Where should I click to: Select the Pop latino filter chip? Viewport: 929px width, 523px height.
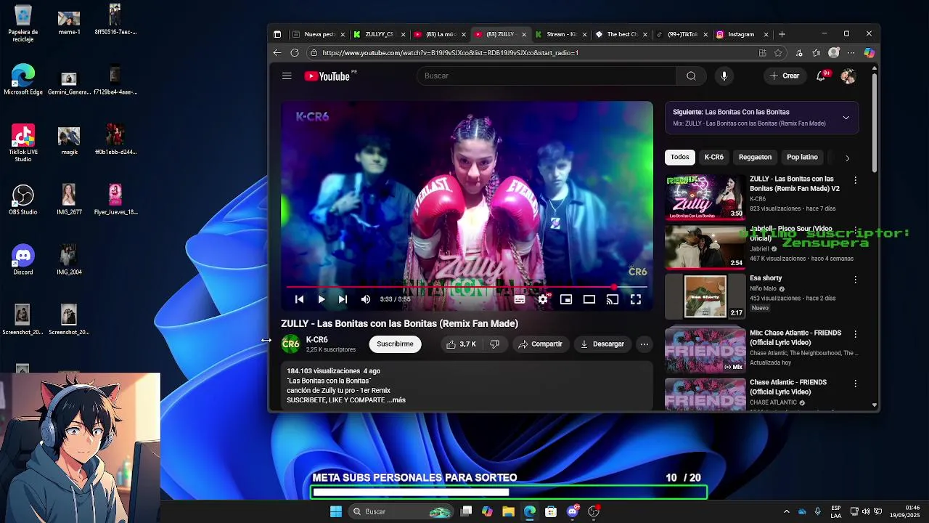point(802,157)
